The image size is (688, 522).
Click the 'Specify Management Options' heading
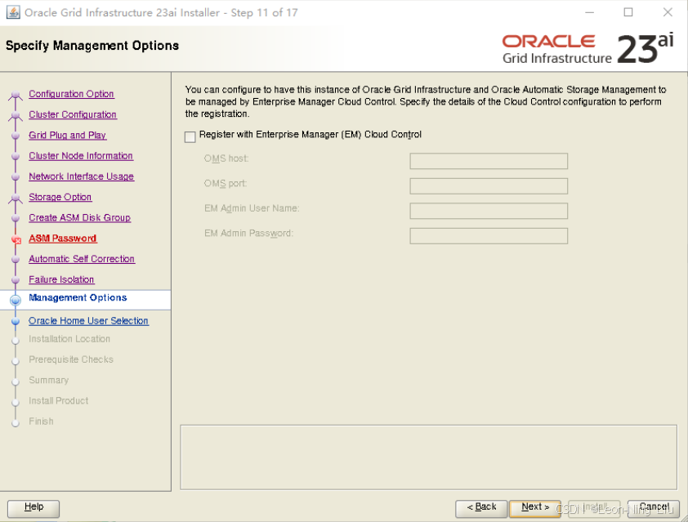(92, 46)
